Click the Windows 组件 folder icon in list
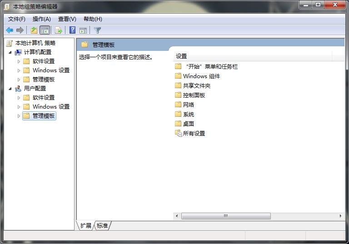 click(x=178, y=76)
